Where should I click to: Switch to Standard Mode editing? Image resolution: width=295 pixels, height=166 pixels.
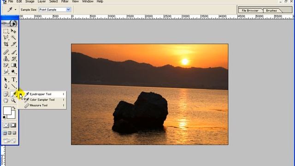point(6,125)
